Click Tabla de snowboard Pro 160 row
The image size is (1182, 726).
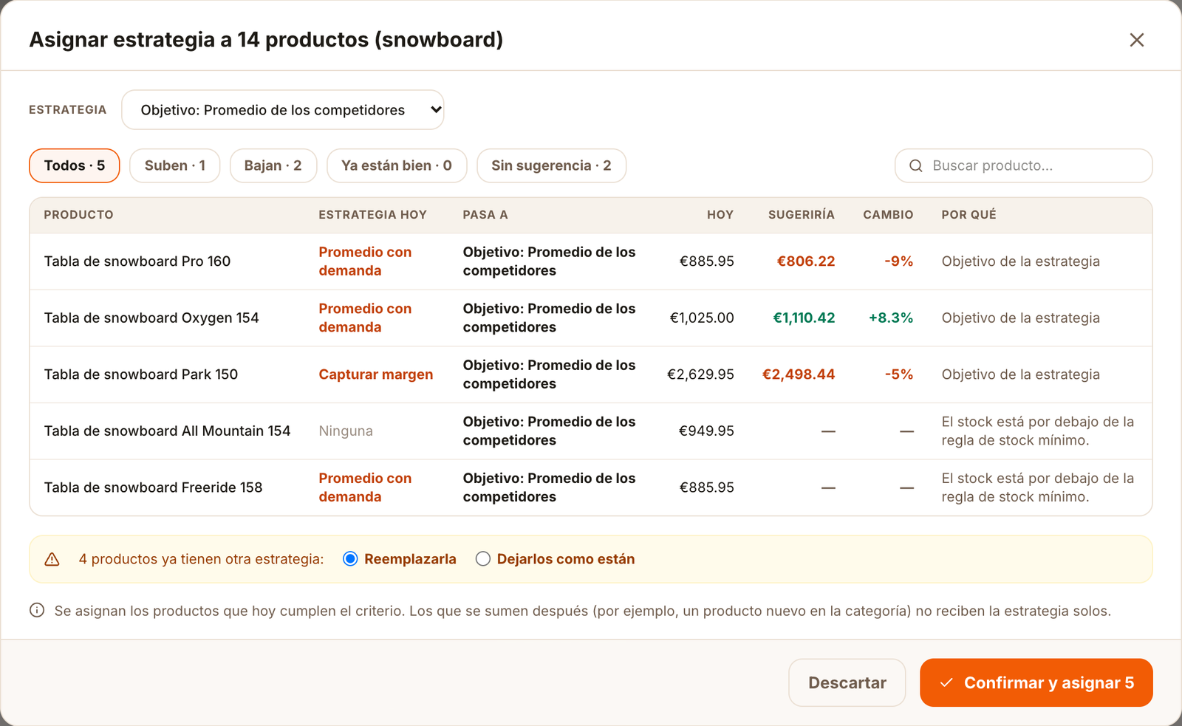[590, 261]
